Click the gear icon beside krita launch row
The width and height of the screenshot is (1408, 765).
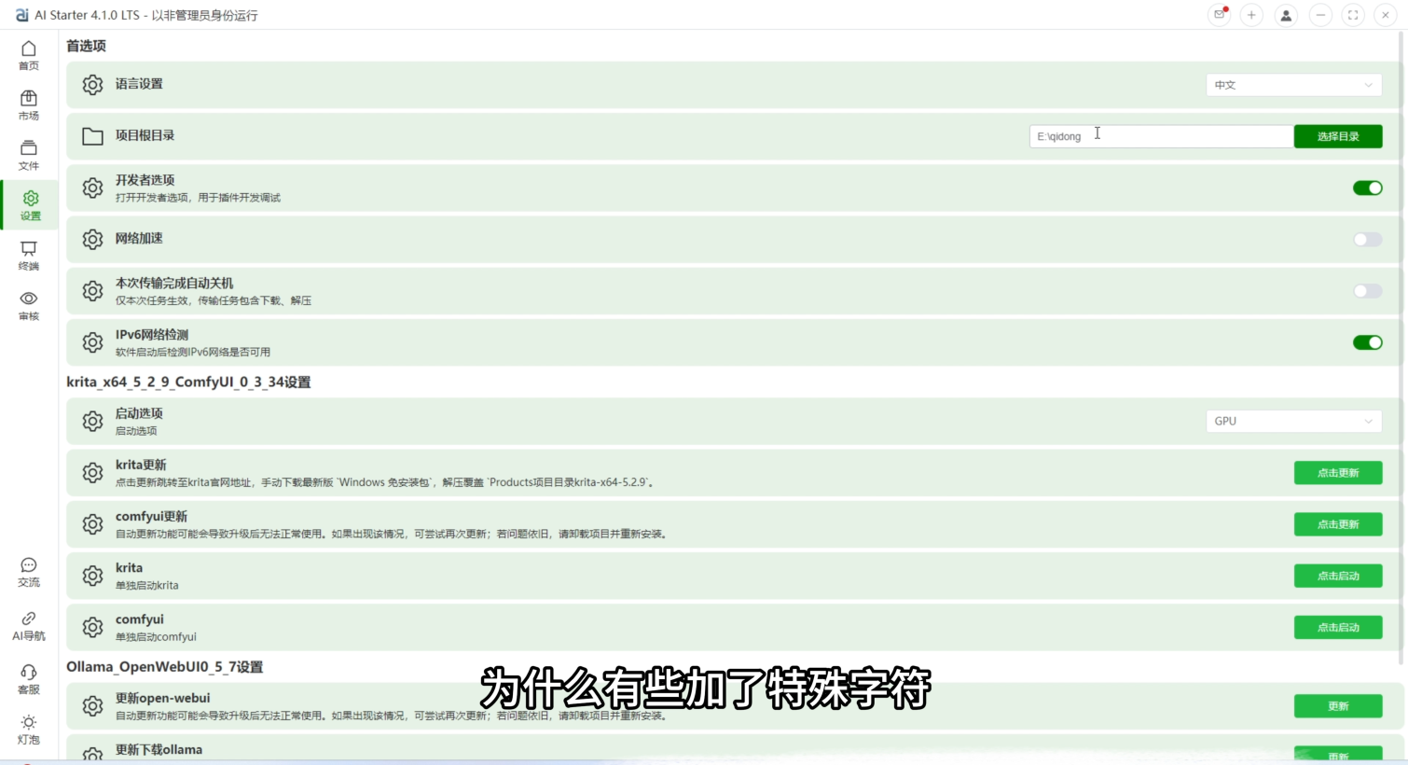coord(92,576)
